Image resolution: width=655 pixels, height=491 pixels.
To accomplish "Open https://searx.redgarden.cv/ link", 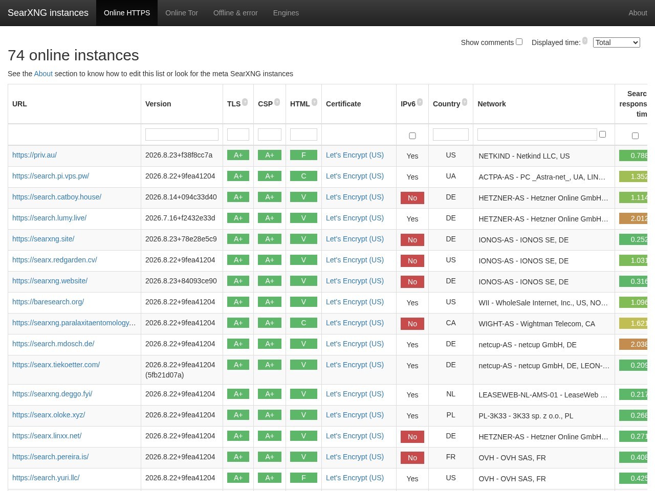I will click(x=55, y=260).
